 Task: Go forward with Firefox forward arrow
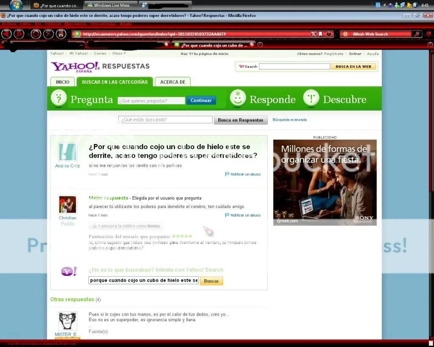tap(19, 34)
